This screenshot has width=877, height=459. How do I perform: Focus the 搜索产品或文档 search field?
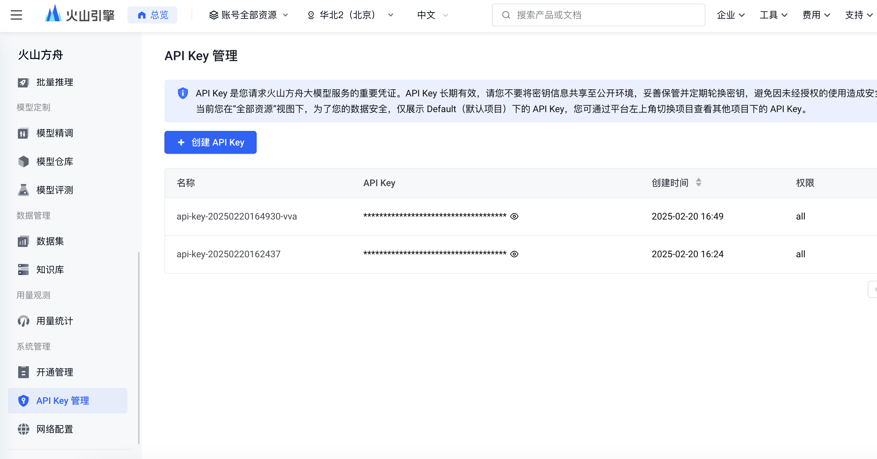598,15
